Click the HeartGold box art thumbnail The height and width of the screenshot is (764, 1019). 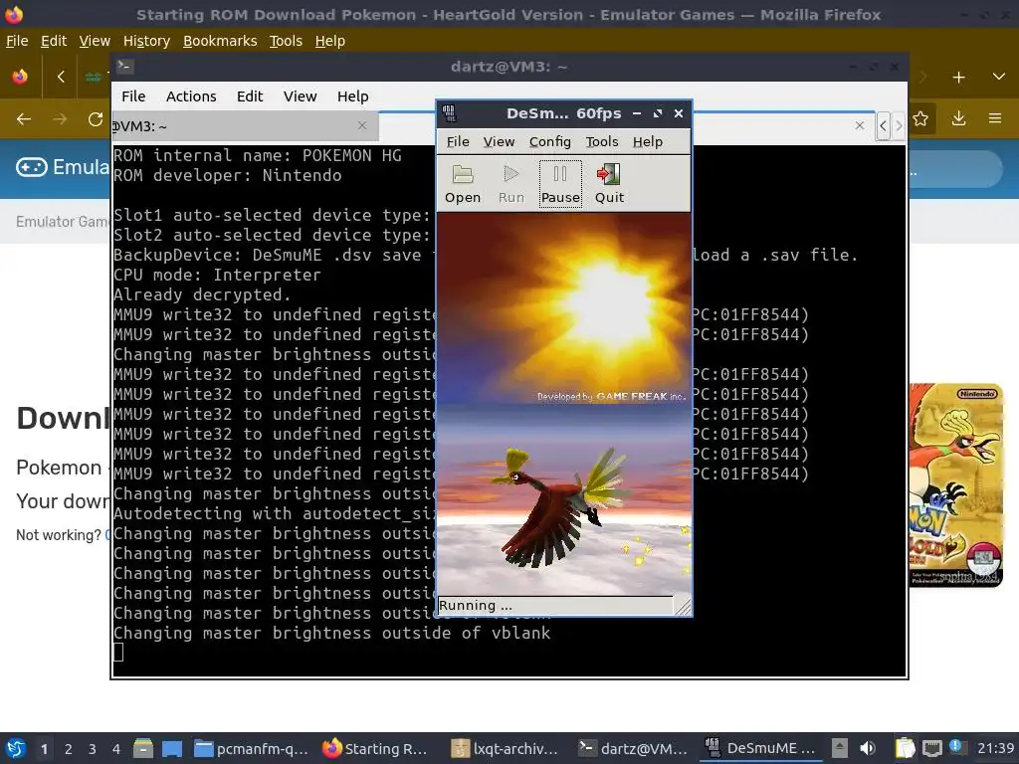tap(956, 484)
